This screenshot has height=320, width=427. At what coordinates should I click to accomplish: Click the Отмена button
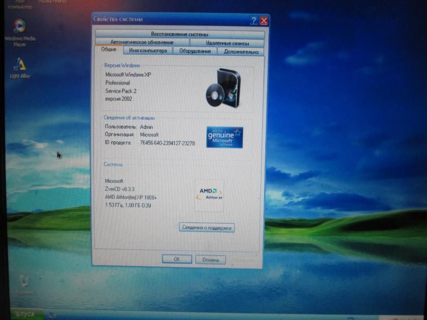pos(211,260)
